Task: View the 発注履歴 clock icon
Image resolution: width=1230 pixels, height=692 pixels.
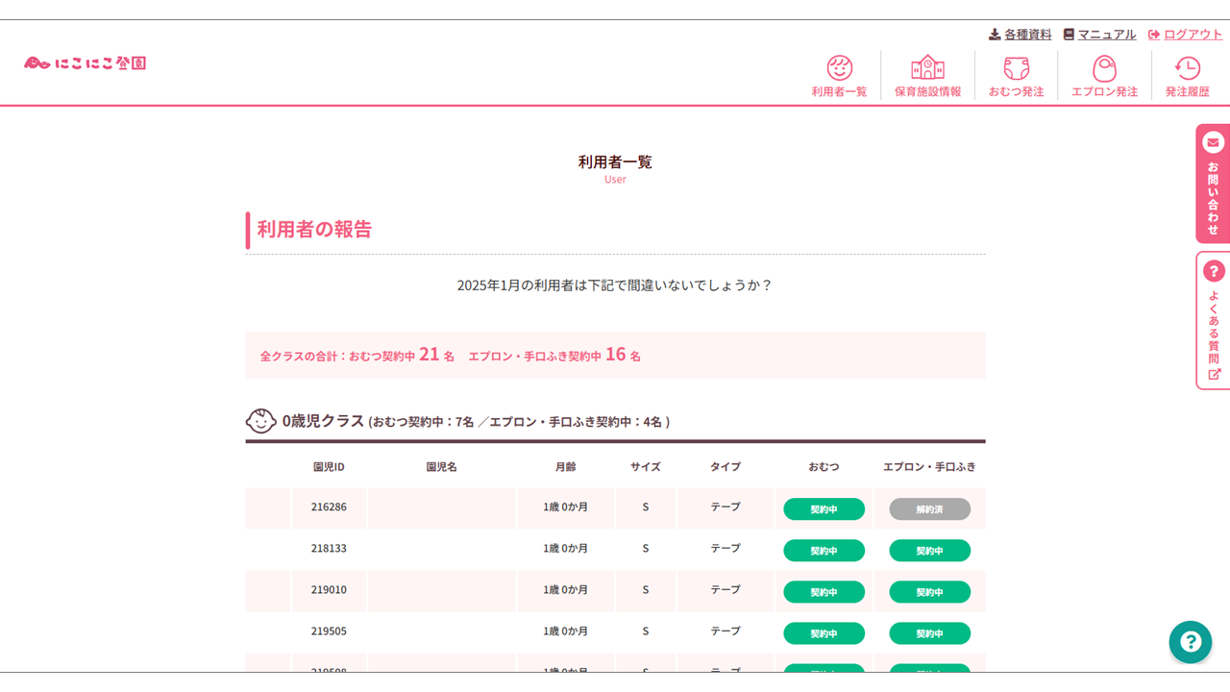Action: click(1188, 69)
